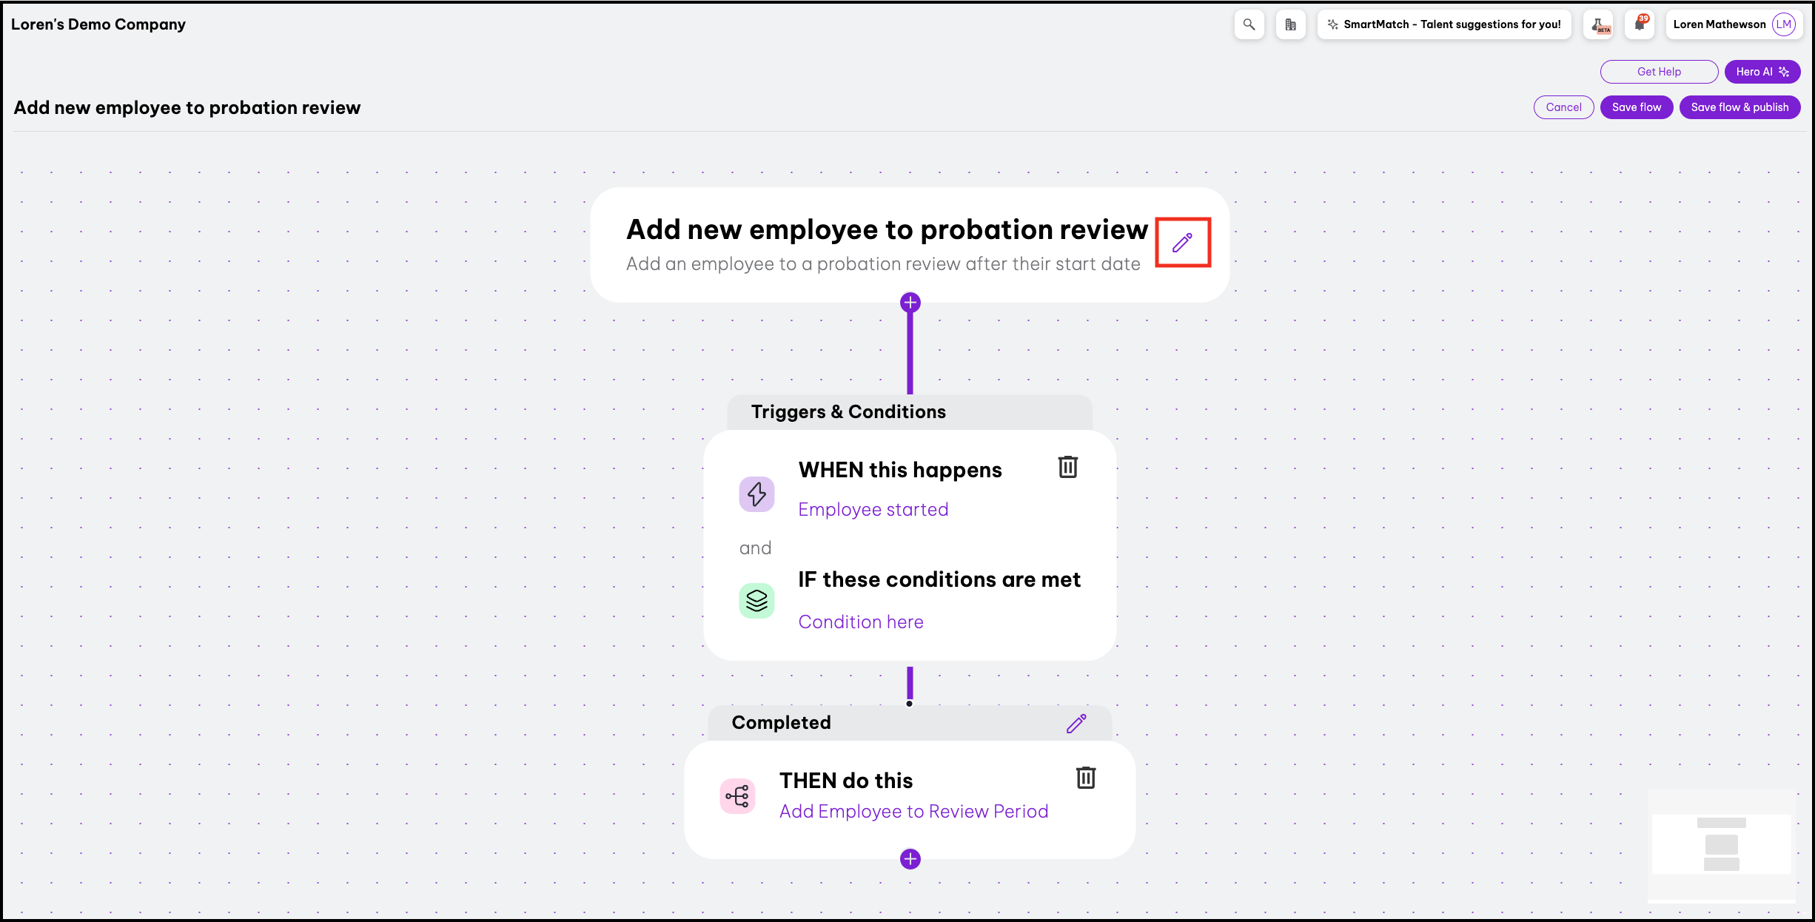Delete the WHEN this happens trigger
The height and width of the screenshot is (922, 1815).
pyautogui.click(x=1067, y=467)
